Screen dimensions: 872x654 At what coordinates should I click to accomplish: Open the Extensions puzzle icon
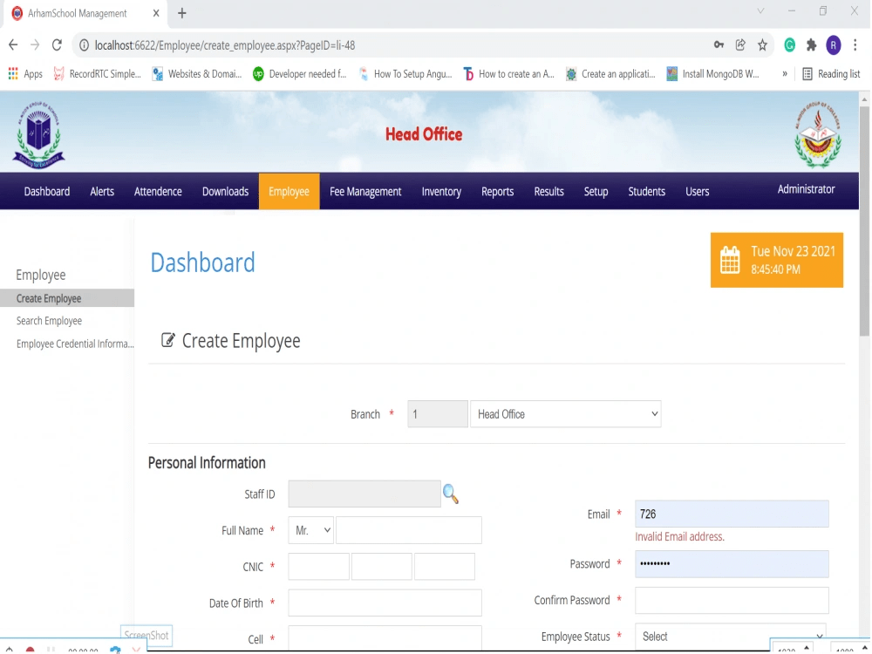tap(811, 45)
